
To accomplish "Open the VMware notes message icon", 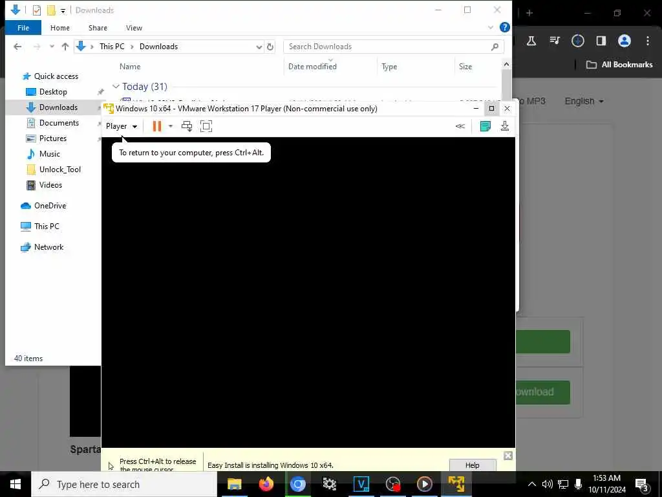I will point(486,126).
